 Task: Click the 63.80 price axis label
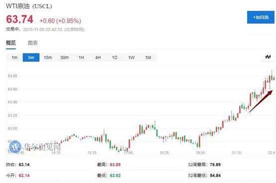click(x=12, y=76)
